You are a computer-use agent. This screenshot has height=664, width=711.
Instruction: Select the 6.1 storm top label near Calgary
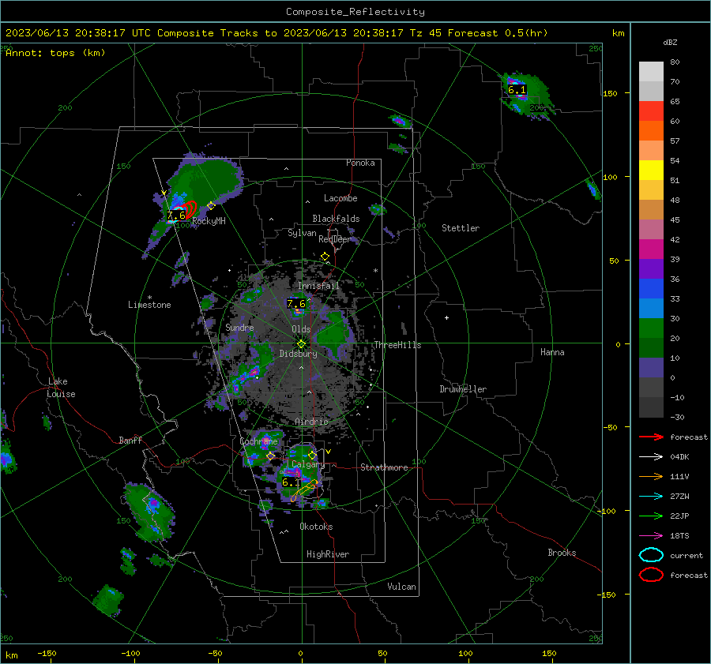[x=291, y=482]
